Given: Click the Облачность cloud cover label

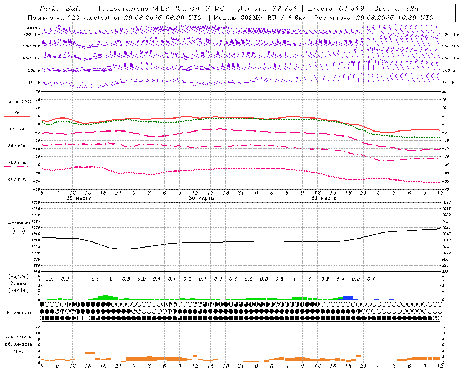Looking at the screenshot, I should pos(18,313).
